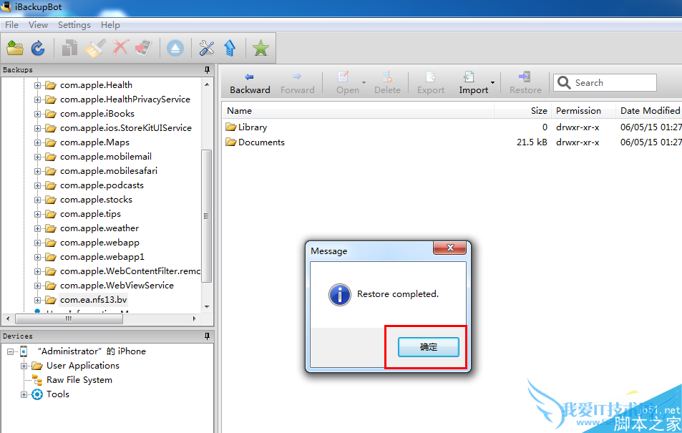Viewport: 682px width, 433px height.
Task: Click the blue upward arrow update icon
Action: (x=230, y=48)
